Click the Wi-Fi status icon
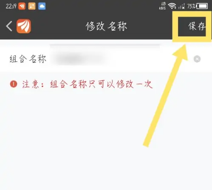The image size is (212, 190). point(172,6)
